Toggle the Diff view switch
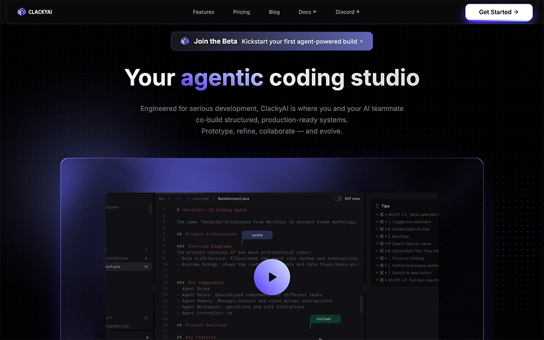 pyautogui.click(x=338, y=199)
